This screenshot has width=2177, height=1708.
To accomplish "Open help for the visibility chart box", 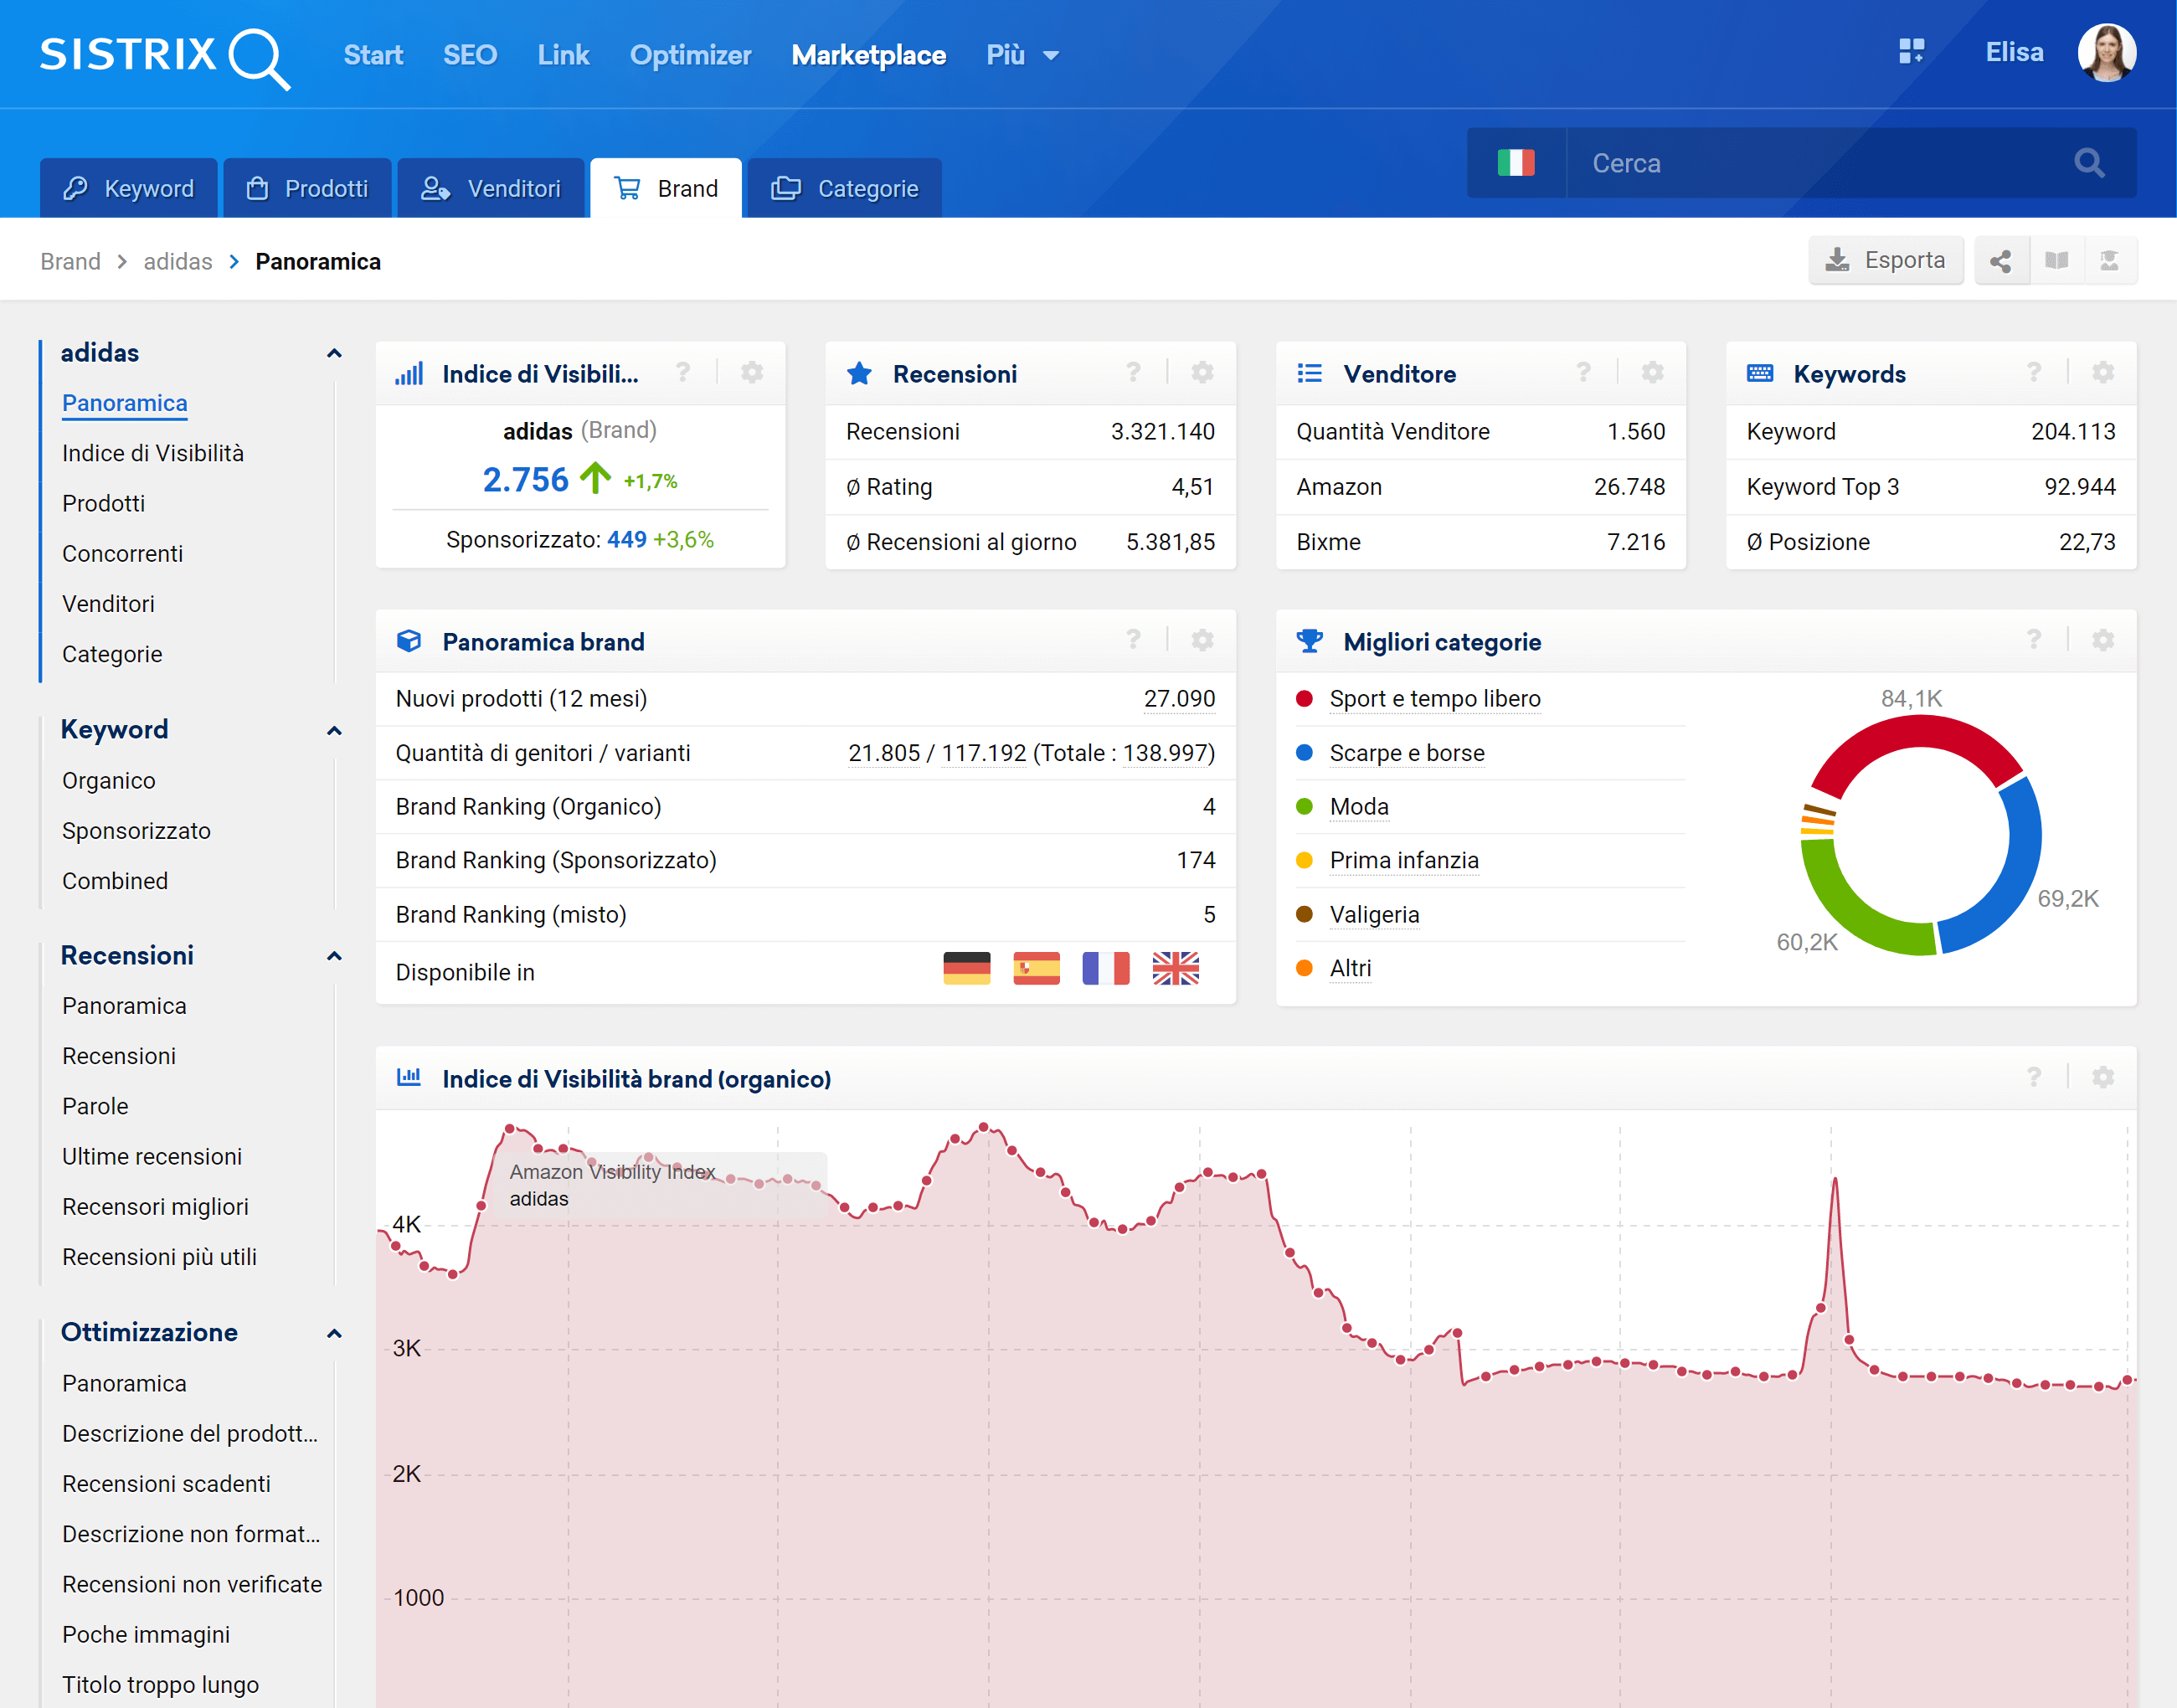I will pos(2033,1077).
